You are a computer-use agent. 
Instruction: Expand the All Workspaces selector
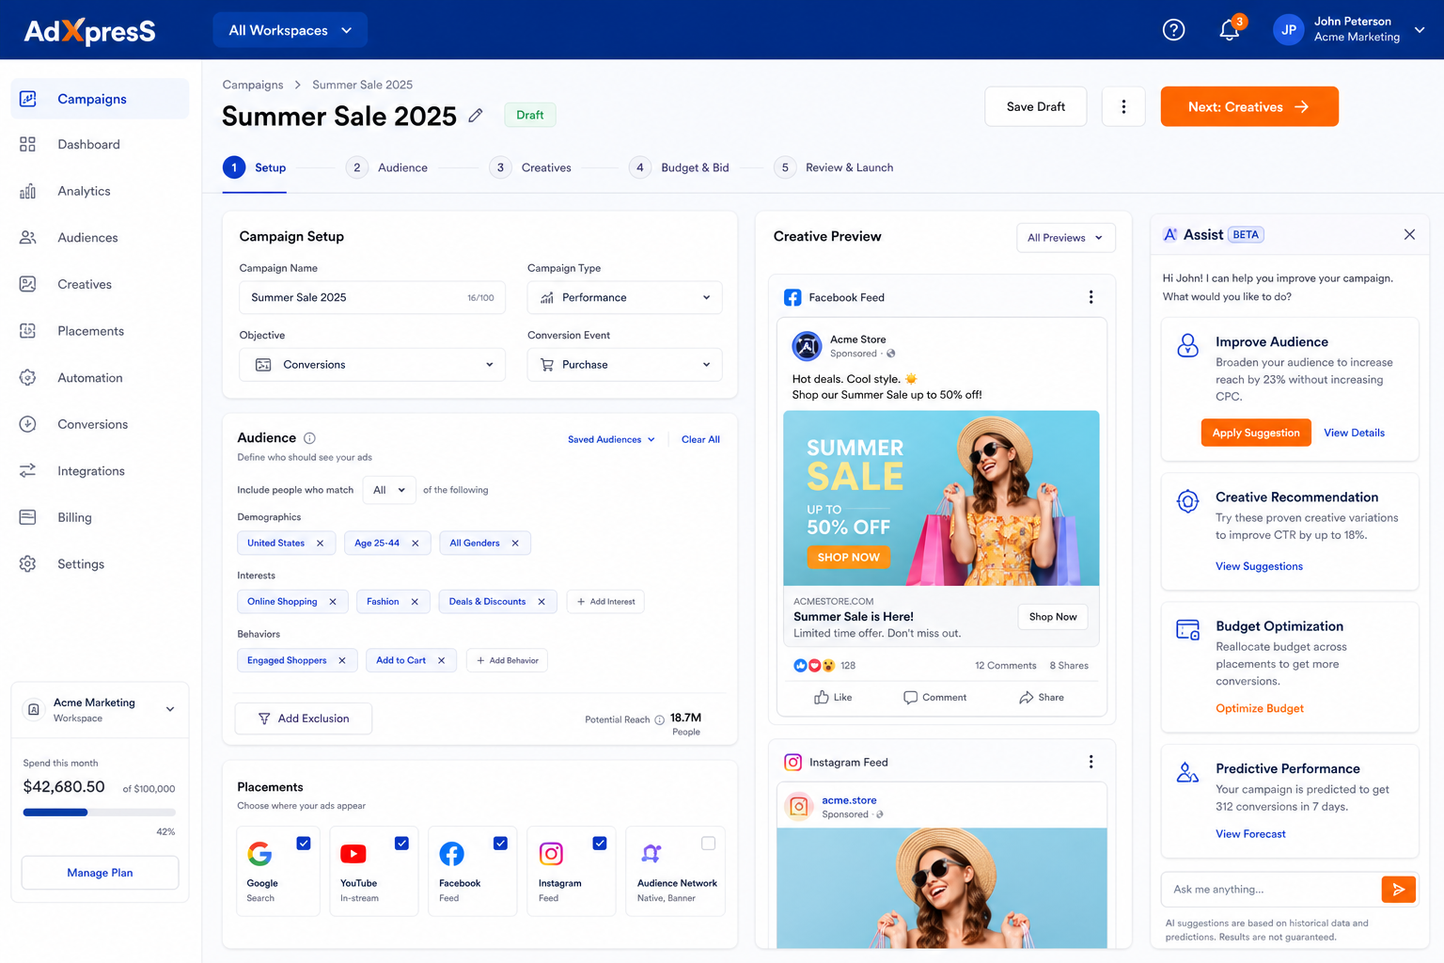point(290,30)
